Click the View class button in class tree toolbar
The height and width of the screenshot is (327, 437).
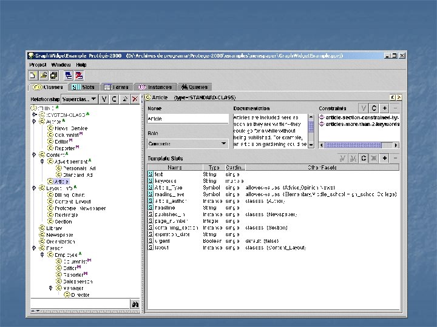click(x=104, y=99)
